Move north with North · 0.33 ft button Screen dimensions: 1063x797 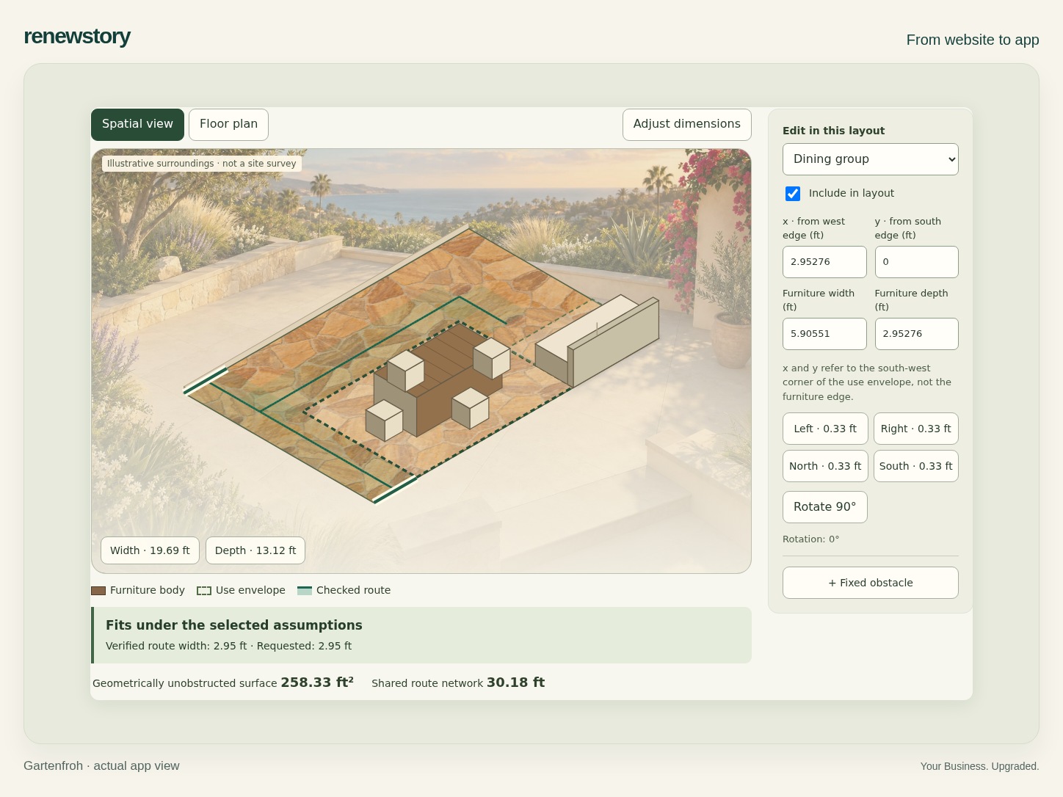pos(825,466)
